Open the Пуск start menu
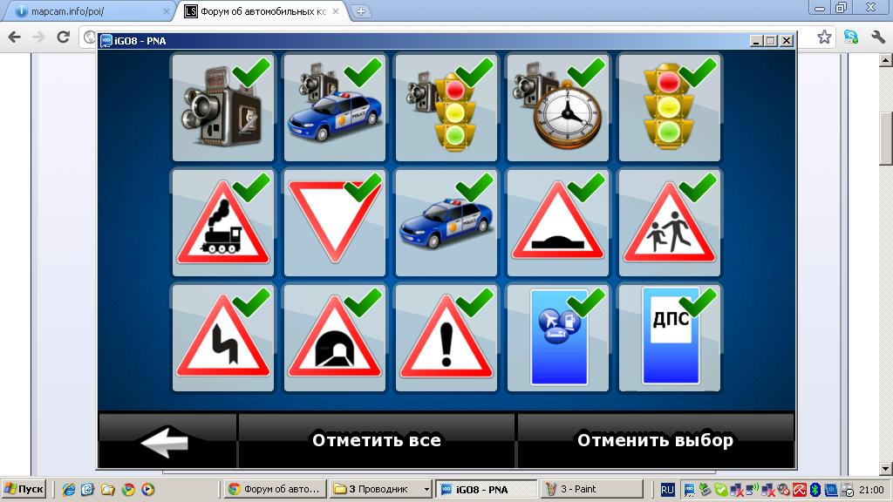Image resolution: width=893 pixels, height=502 pixels. [24, 489]
